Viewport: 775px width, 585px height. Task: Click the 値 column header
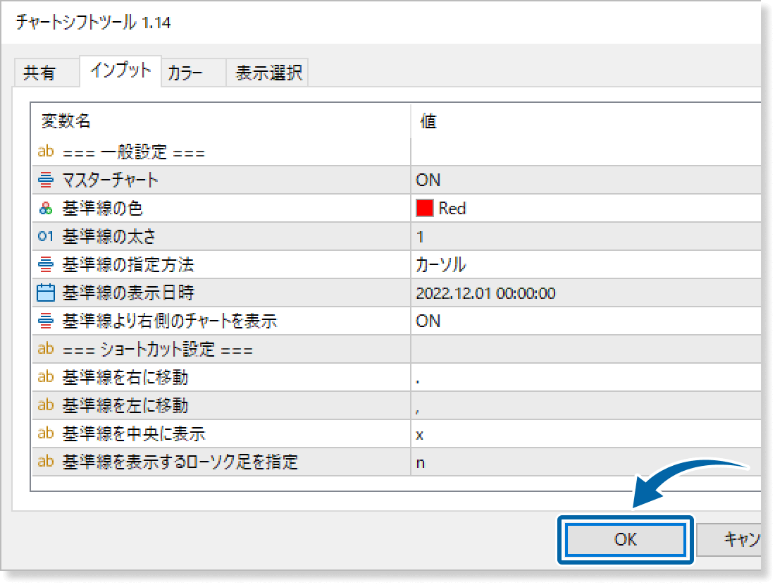428,121
